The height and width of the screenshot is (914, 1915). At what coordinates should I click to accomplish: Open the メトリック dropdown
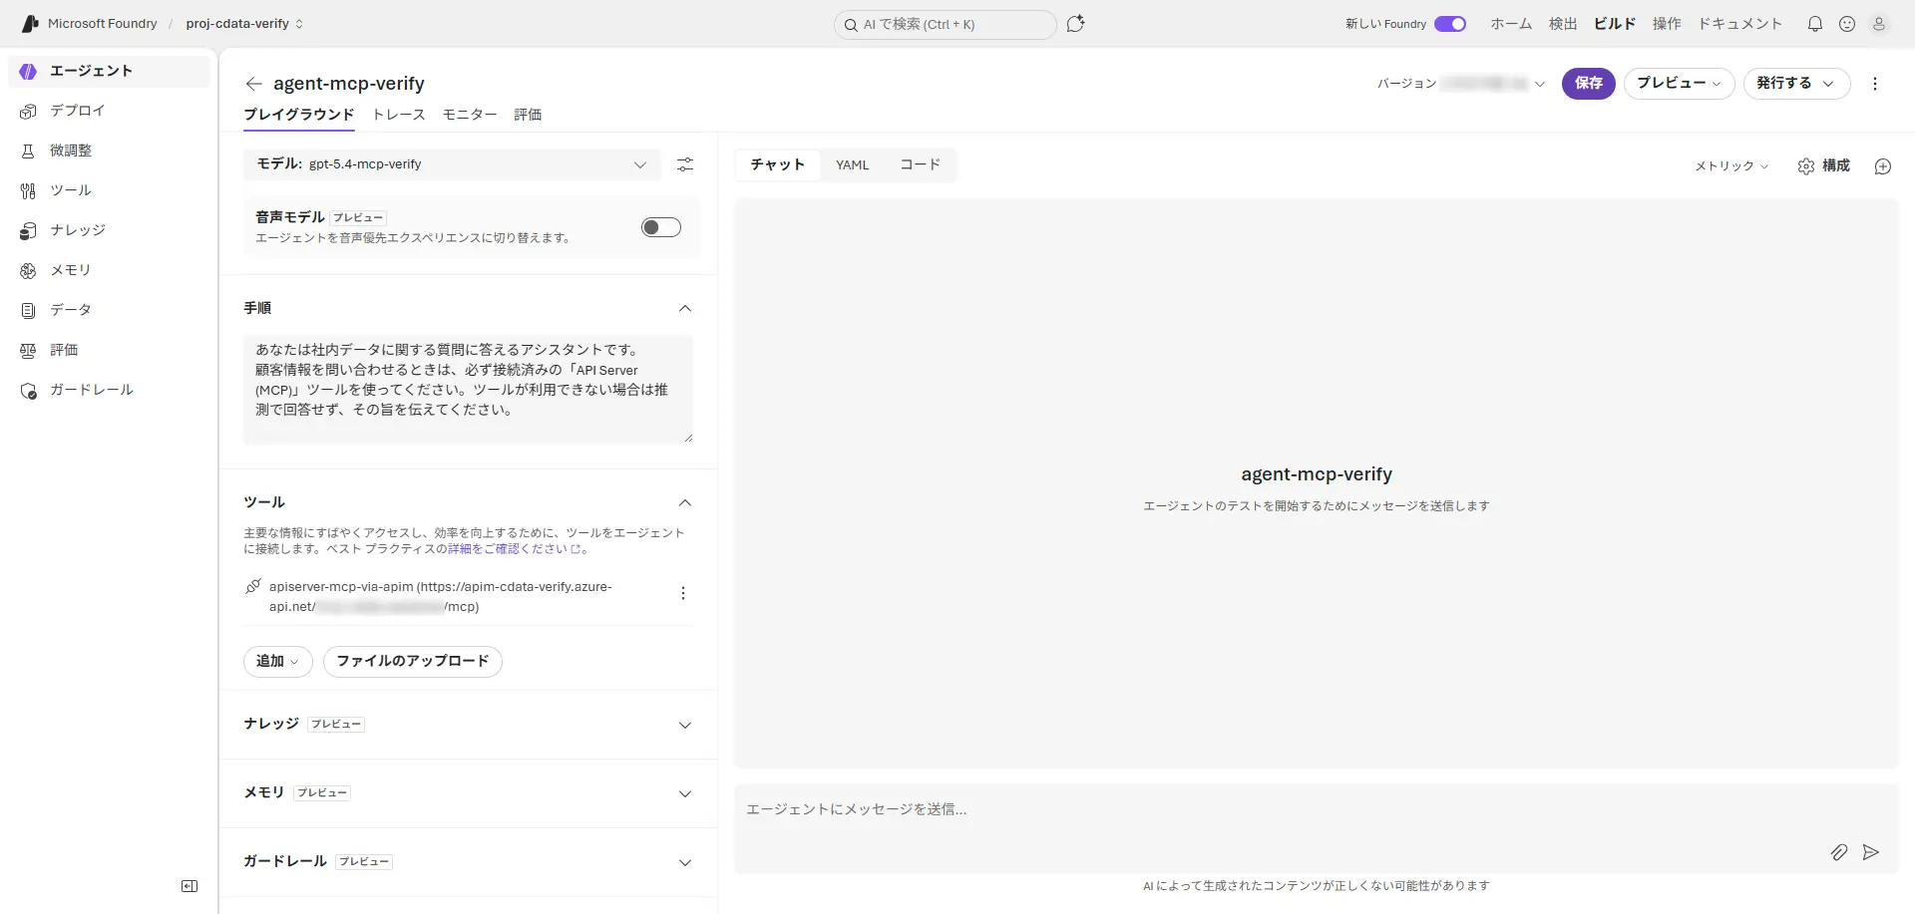click(1731, 166)
